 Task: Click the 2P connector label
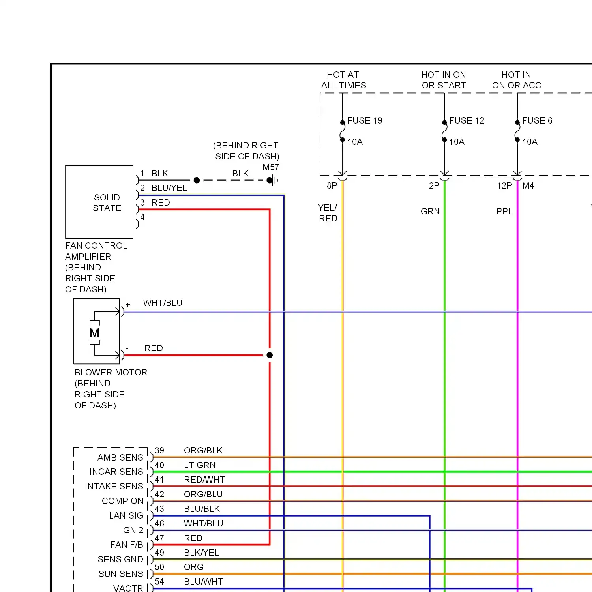click(x=434, y=185)
